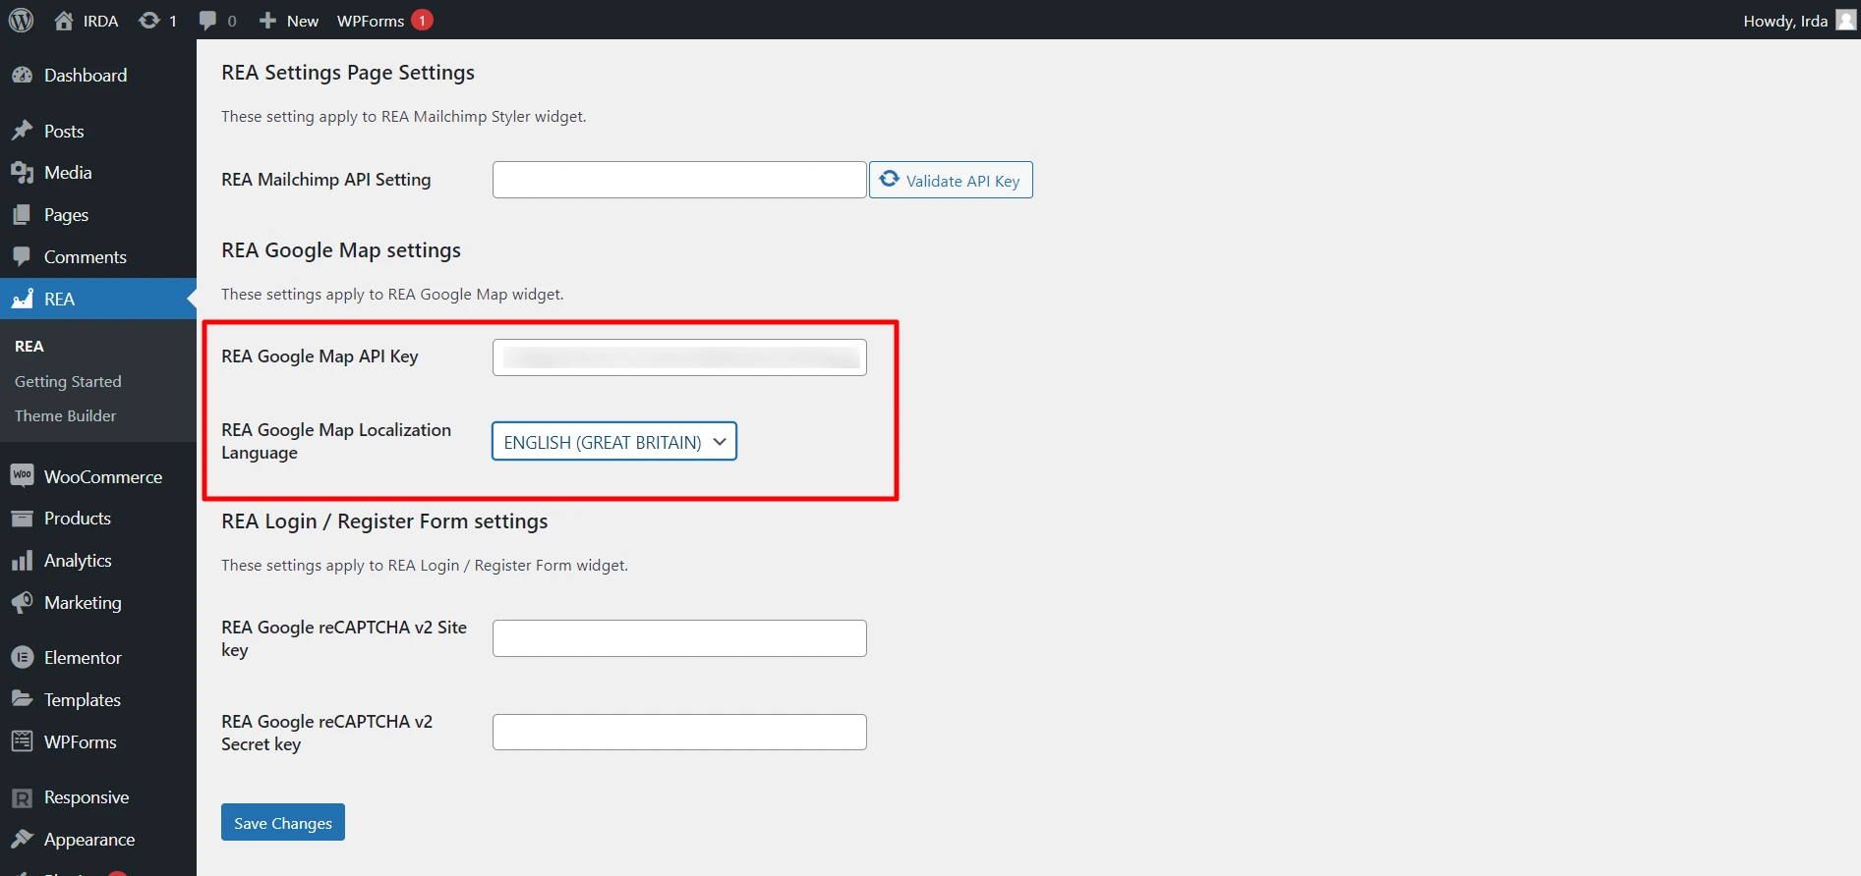Click the Elementor logo icon
1861x876 pixels.
23,658
